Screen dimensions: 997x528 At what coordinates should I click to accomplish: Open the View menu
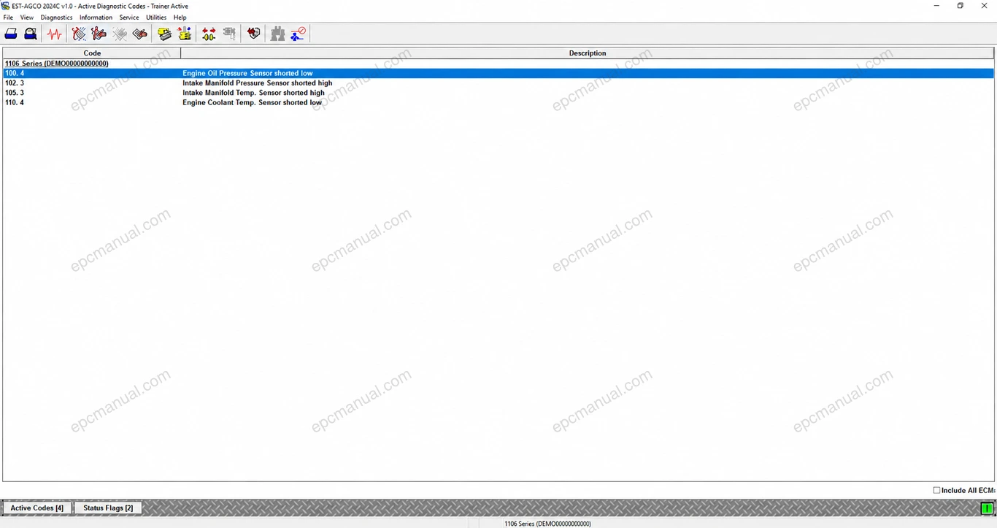coord(27,18)
